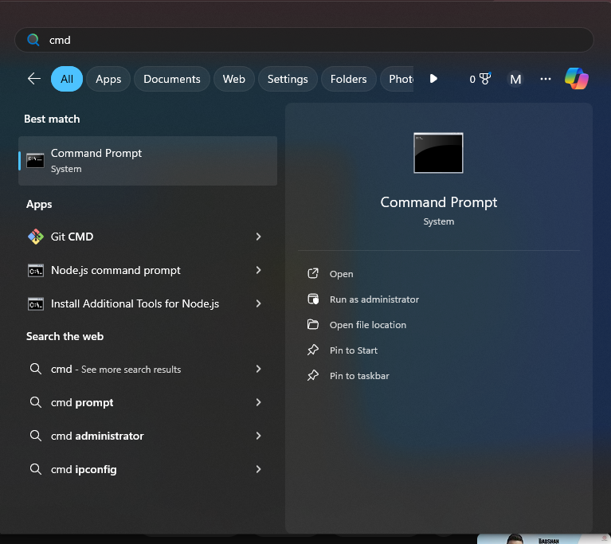Click the large Command Prompt preview thumbnail
This screenshot has height=544, width=611.
click(438, 153)
